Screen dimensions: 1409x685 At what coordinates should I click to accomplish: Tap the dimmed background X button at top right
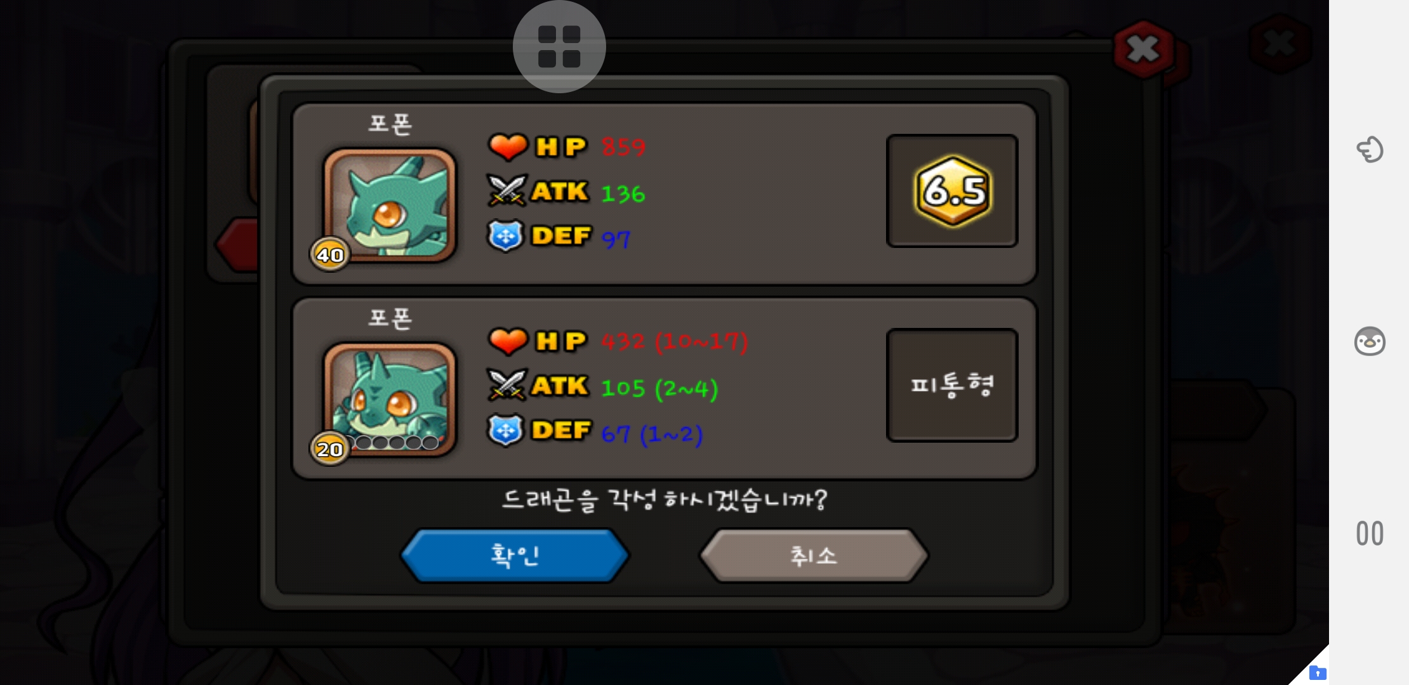tap(1280, 44)
